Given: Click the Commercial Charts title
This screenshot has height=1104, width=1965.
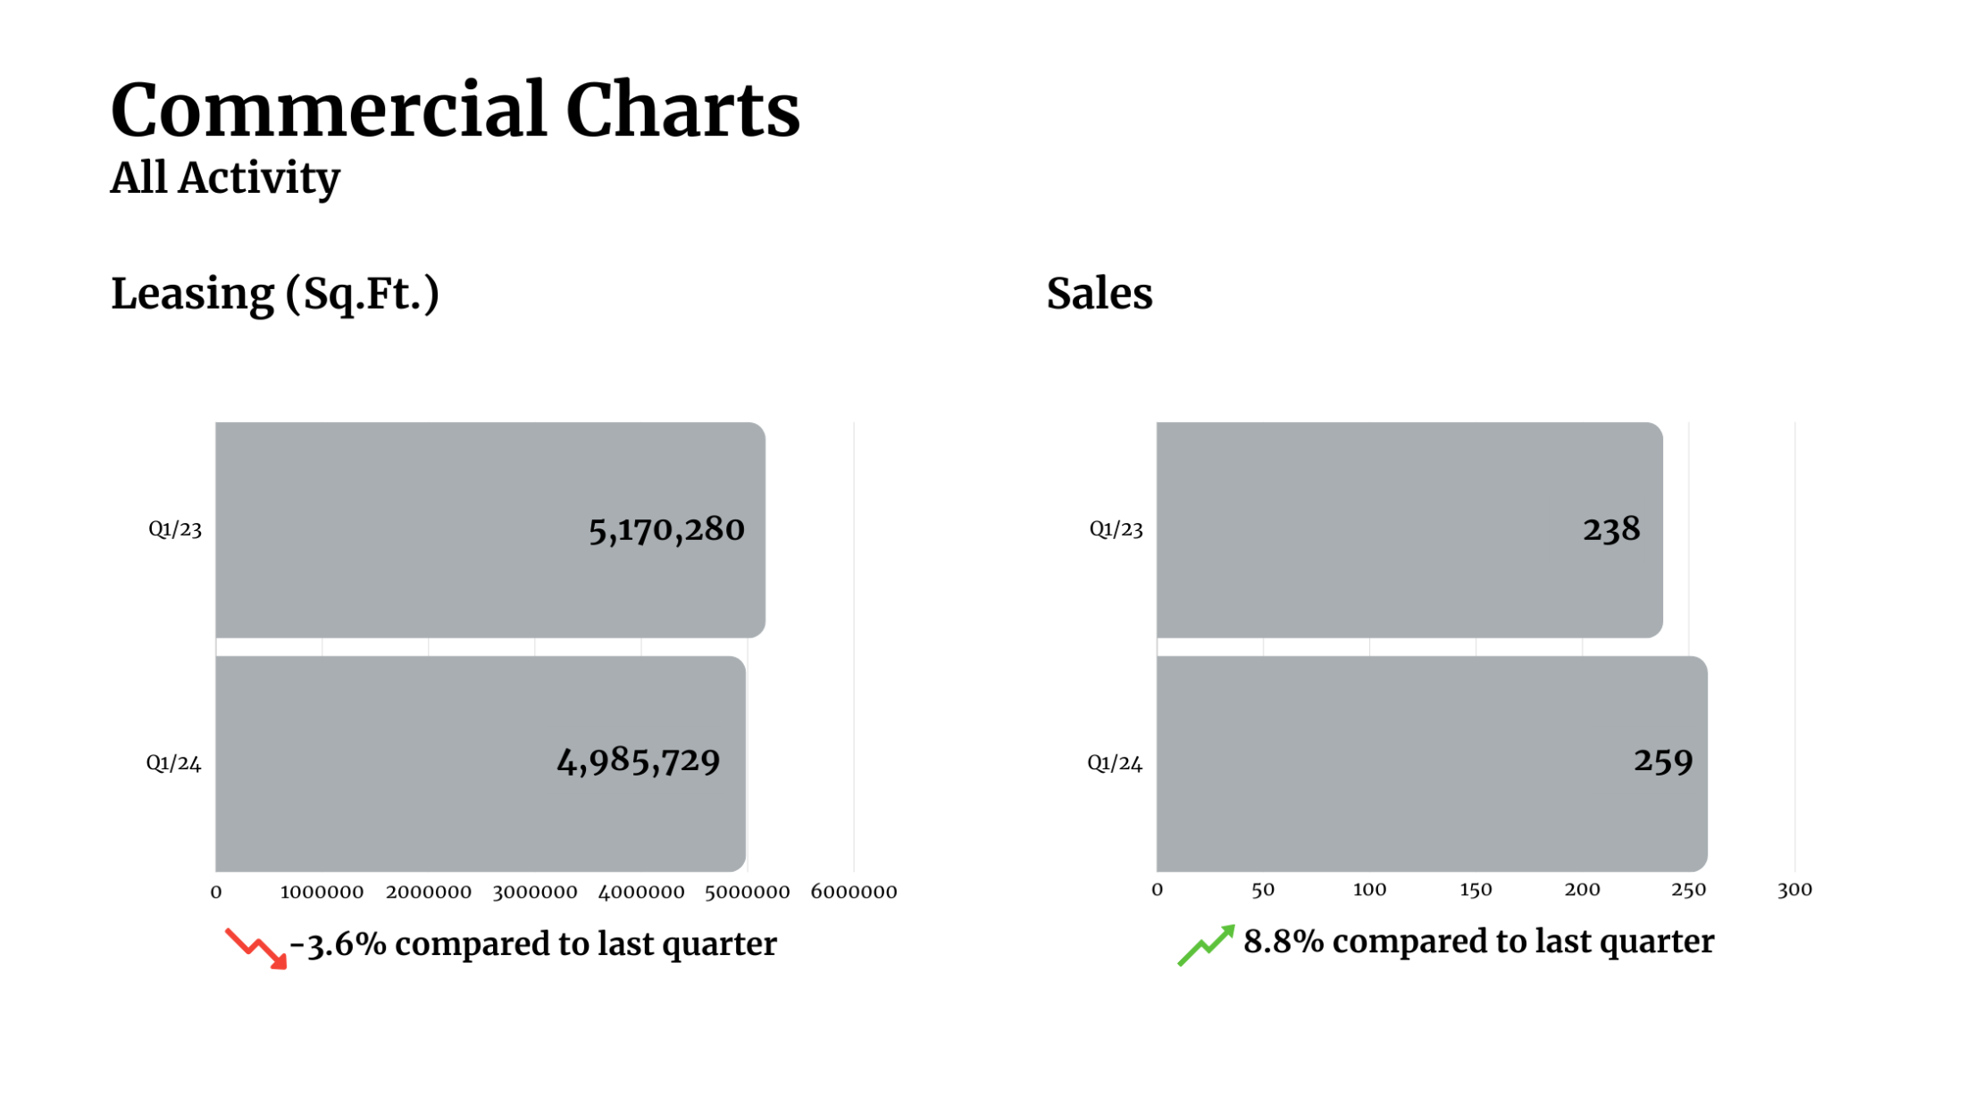Looking at the screenshot, I should click(455, 110).
